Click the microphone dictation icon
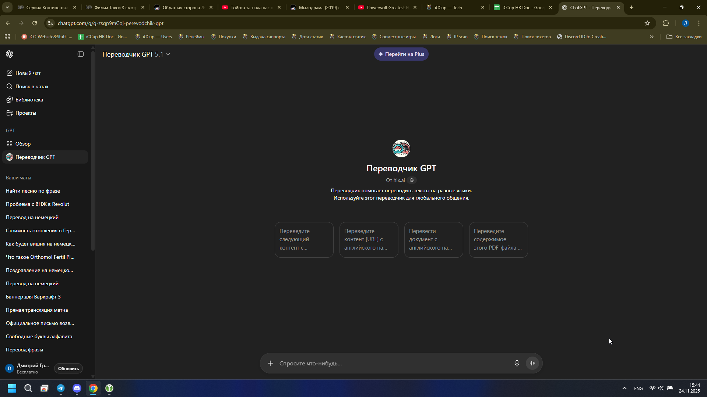Image resolution: width=707 pixels, height=397 pixels. (x=517, y=363)
